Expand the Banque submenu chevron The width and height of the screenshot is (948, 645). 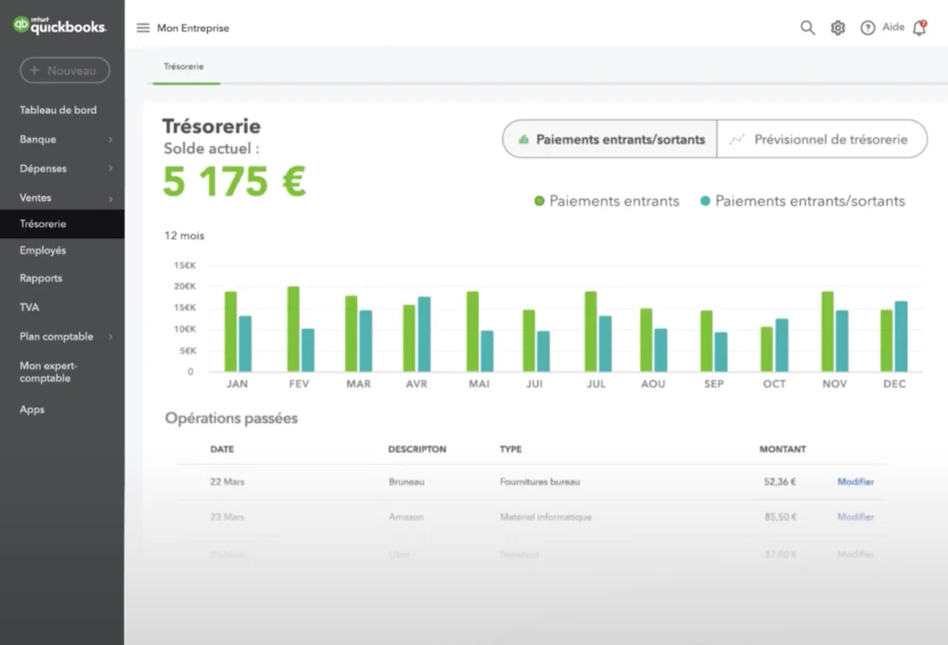click(111, 140)
